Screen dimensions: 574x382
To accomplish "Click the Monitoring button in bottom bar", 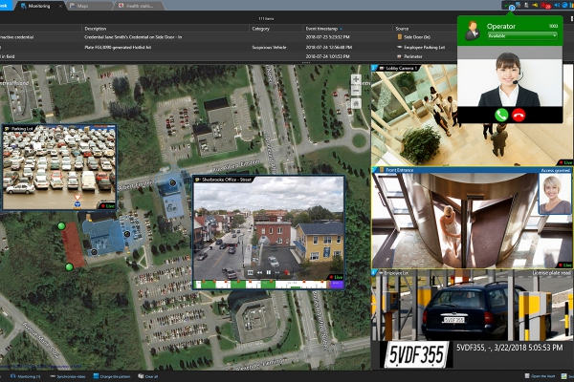I will [25, 376].
